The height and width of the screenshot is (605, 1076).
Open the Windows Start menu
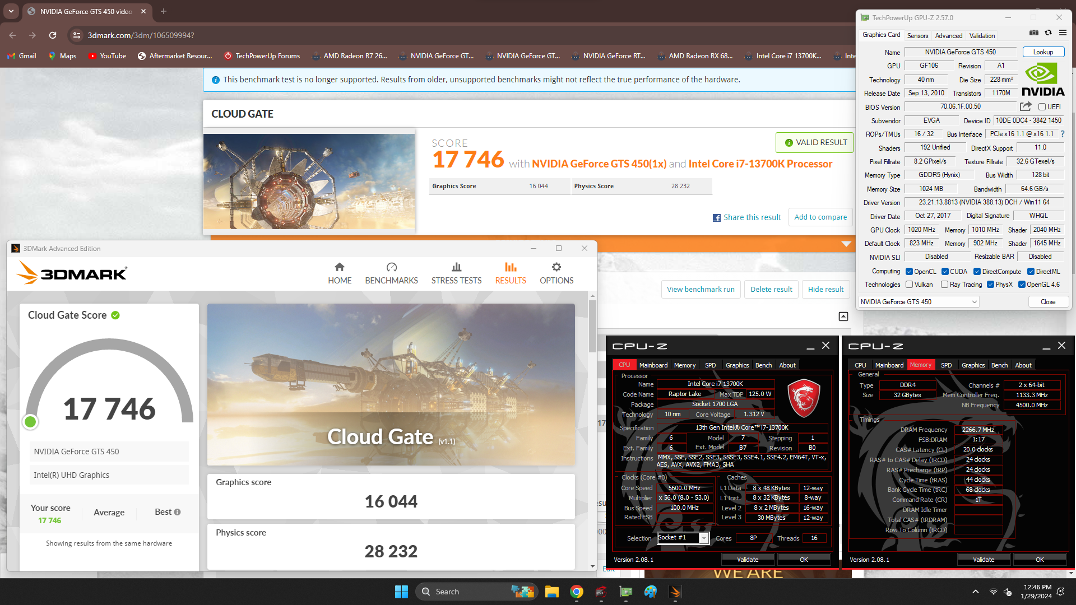(401, 592)
